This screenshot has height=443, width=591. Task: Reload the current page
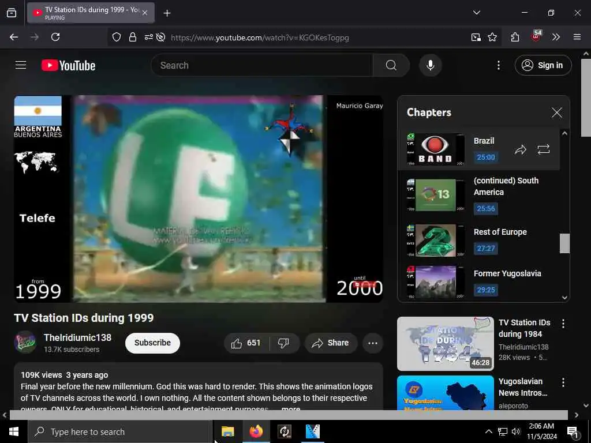point(55,37)
